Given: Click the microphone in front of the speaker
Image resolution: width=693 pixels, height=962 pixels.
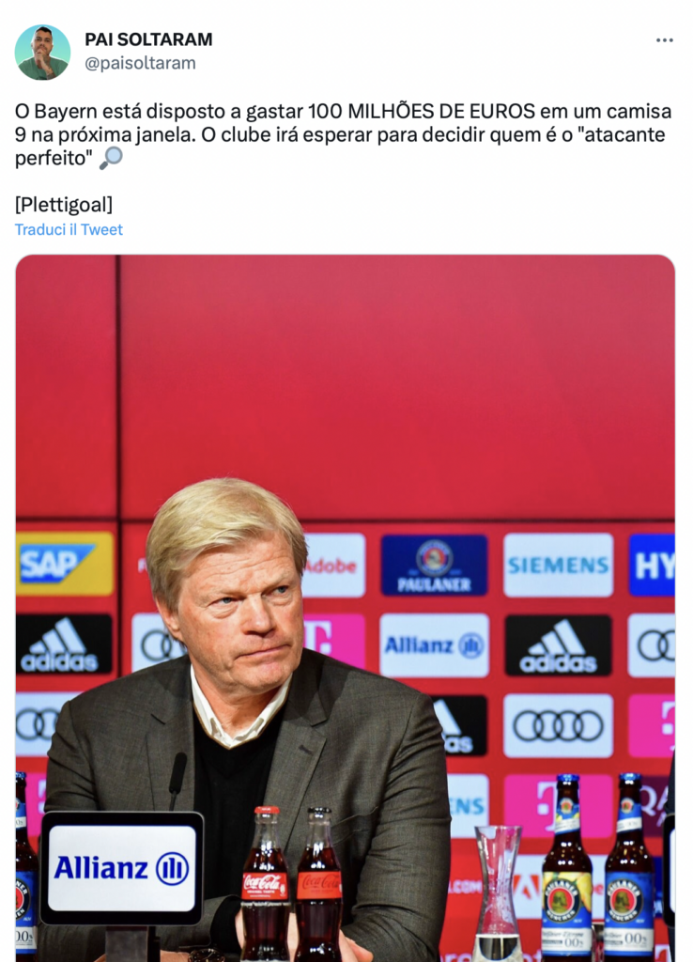Looking at the screenshot, I should point(177,781).
